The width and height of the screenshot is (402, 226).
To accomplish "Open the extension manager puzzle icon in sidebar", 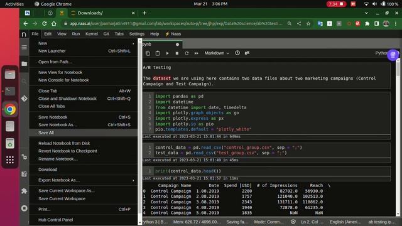I will click(x=24, y=191).
